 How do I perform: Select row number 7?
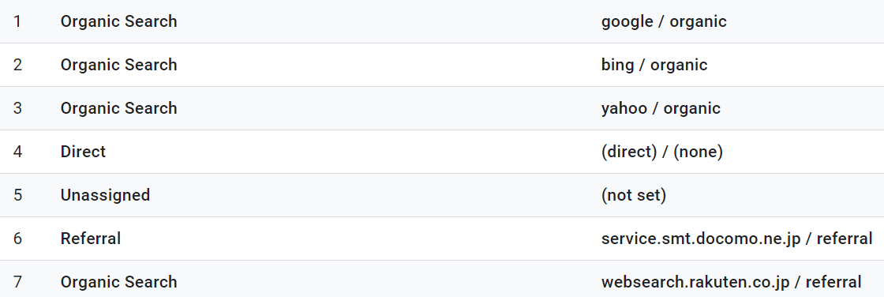pyautogui.click(x=17, y=282)
